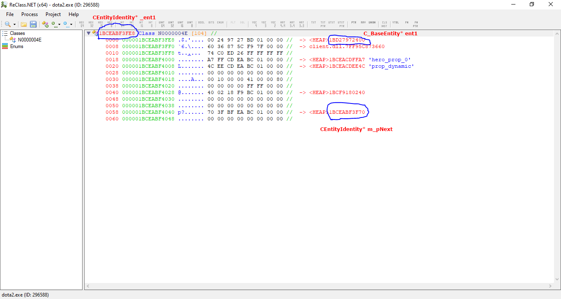Set node type to UINT 64
Image resolution: width=561 pixels, height=299 pixels.
pyautogui.click(x=161, y=24)
